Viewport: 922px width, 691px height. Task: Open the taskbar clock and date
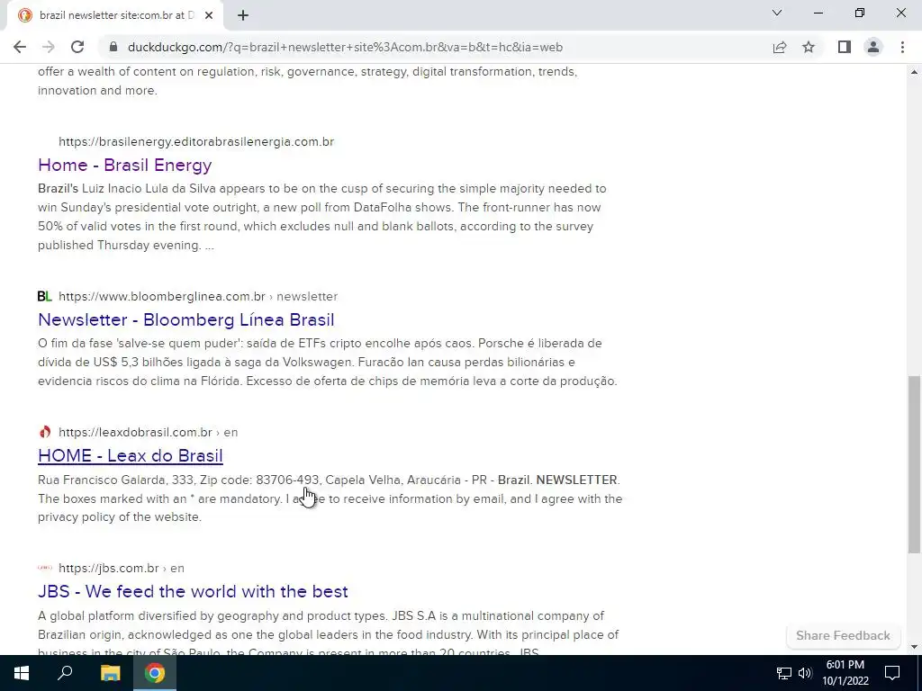845,673
